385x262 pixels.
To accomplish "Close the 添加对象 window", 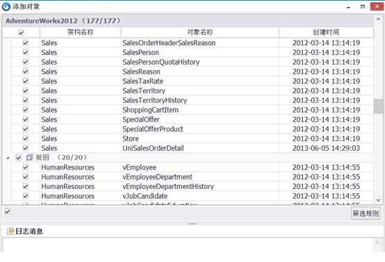I will tap(377, 6).
